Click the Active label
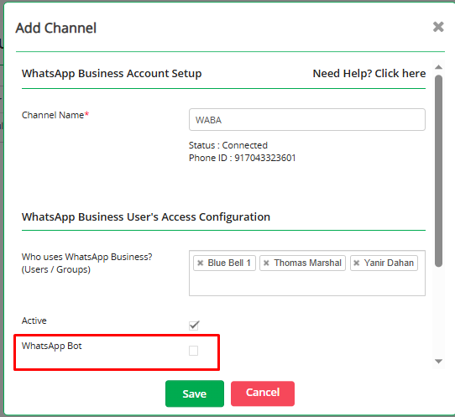Screen dimensions: 455x417 [34, 321]
